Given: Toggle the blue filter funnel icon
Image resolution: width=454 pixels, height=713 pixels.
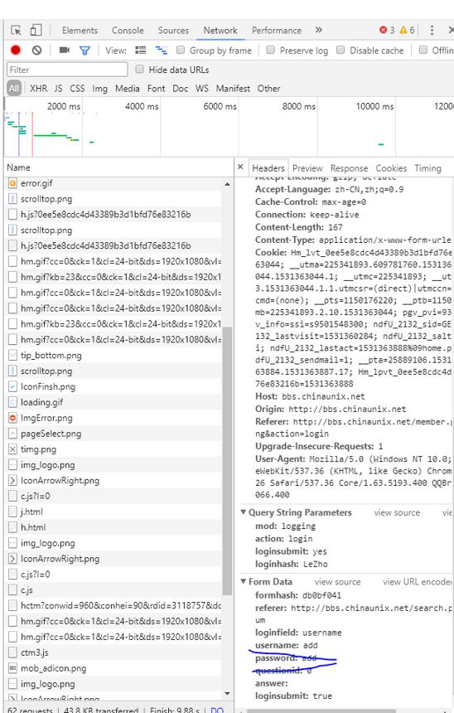Looking at the screenshot, I should tap(85, 51).
